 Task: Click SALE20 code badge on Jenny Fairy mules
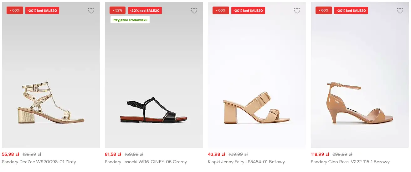[248, 11]
